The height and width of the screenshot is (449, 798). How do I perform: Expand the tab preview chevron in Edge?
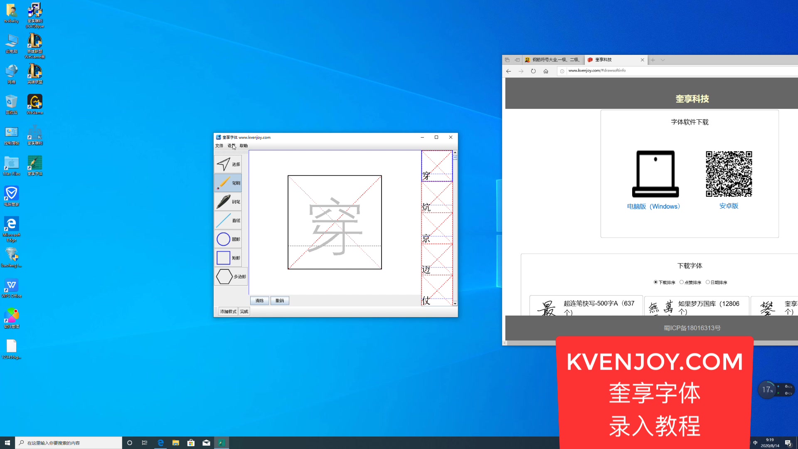[663, 60]
